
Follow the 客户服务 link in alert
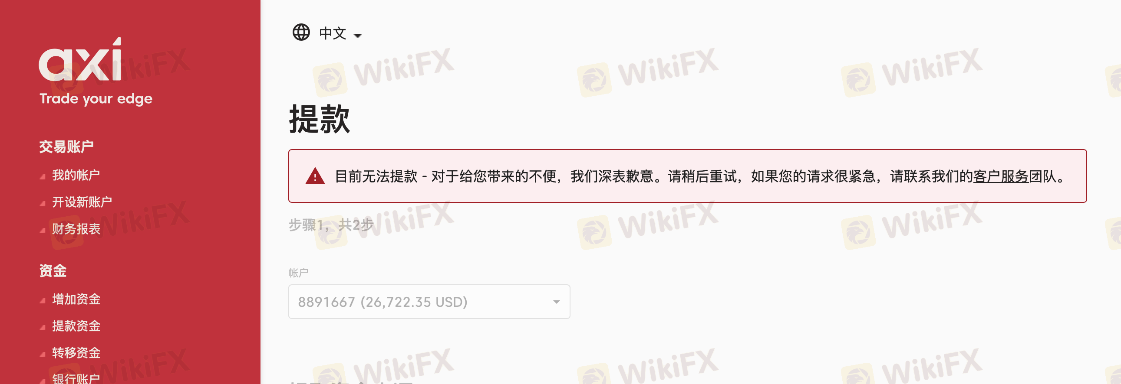[x=1000, y=176]
